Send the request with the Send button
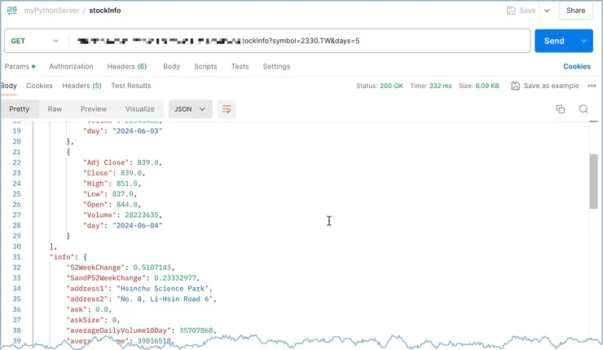603x350 pixels. 554,41
